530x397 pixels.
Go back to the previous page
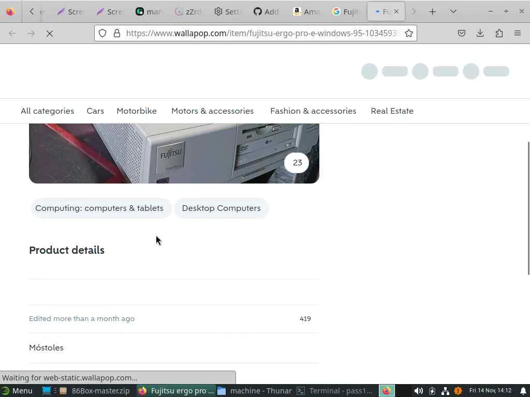tap(12, 34)
